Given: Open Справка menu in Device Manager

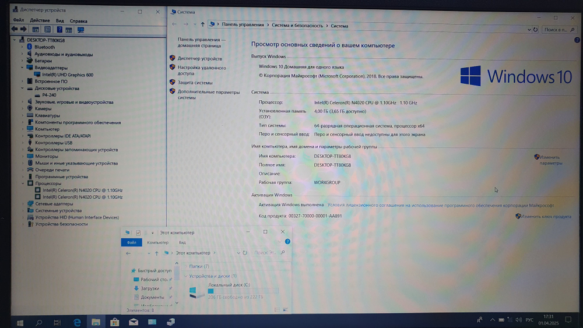Looking at the screenshot, I should coord(79,21).
